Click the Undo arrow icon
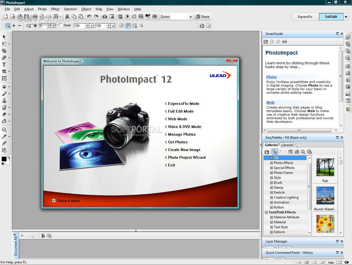This screenshot has width=352, height=265. 89,16
